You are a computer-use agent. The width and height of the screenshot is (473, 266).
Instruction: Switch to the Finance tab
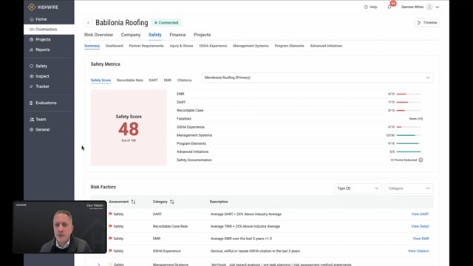tap(177, 35)
